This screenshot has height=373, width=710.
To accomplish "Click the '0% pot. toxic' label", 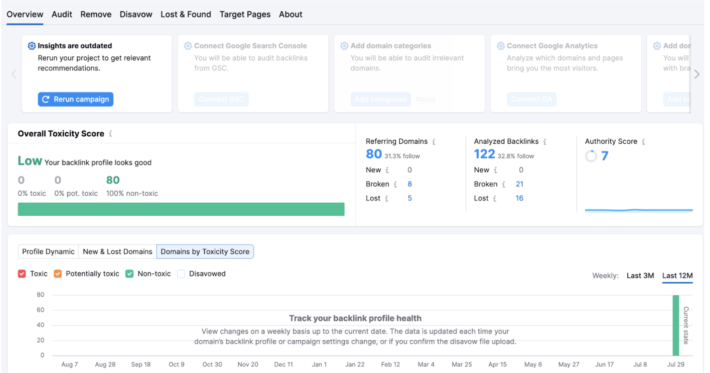I will (x=76, y=193).
